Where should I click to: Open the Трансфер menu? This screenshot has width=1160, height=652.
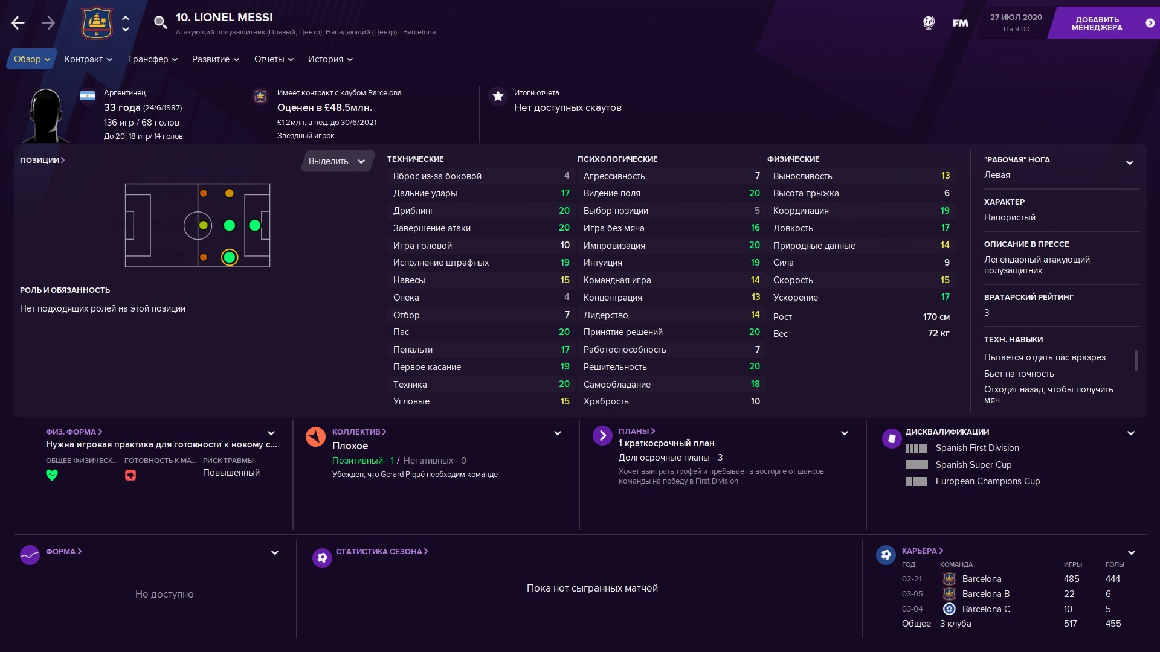(152, 59)
